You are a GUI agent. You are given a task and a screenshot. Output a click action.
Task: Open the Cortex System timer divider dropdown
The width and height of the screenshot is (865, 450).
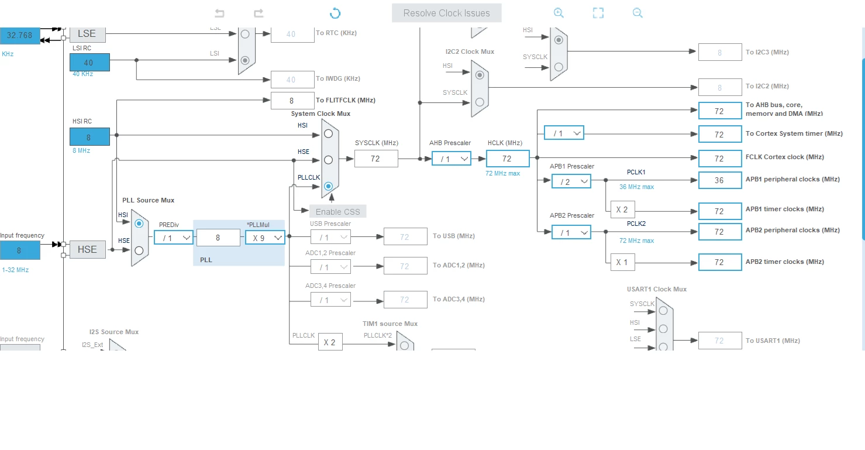point(564,133)
